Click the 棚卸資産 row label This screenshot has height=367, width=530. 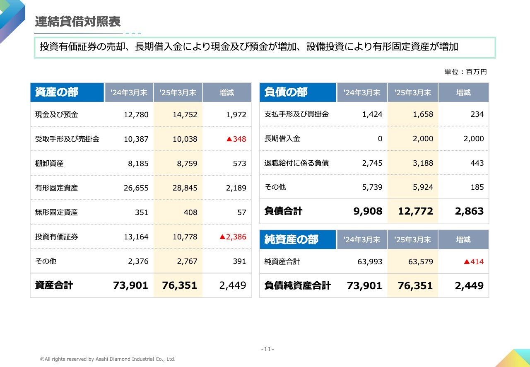(49, 164)
